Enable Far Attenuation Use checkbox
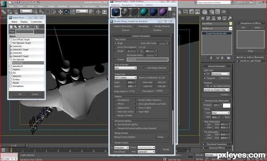This screenshot has height=161, width=267. tap(205, 135)
